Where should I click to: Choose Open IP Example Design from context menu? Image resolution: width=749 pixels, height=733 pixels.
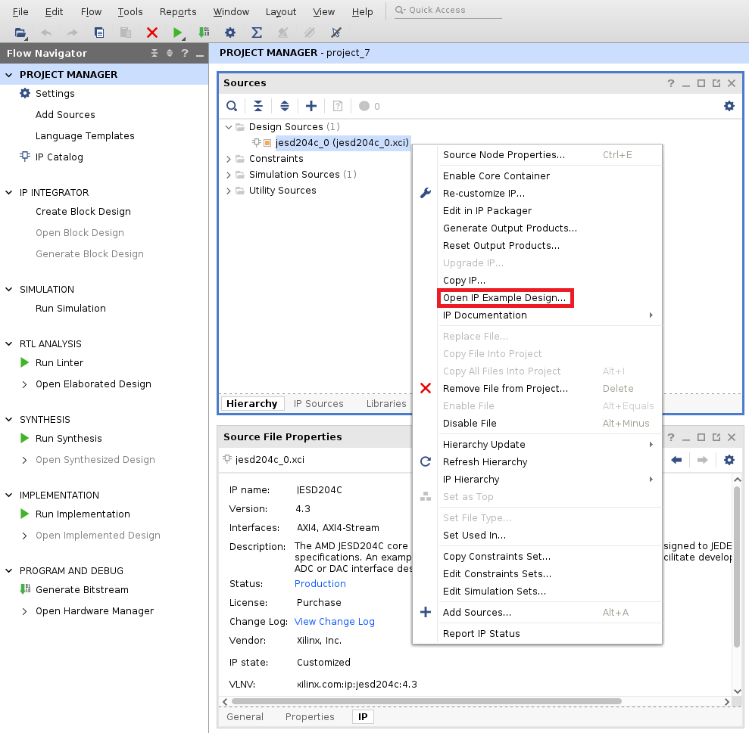504,298
